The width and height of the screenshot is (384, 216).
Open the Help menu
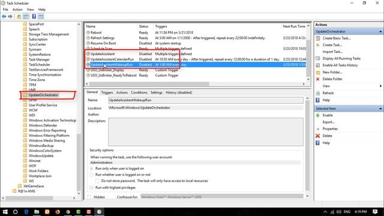pos(42,10)
